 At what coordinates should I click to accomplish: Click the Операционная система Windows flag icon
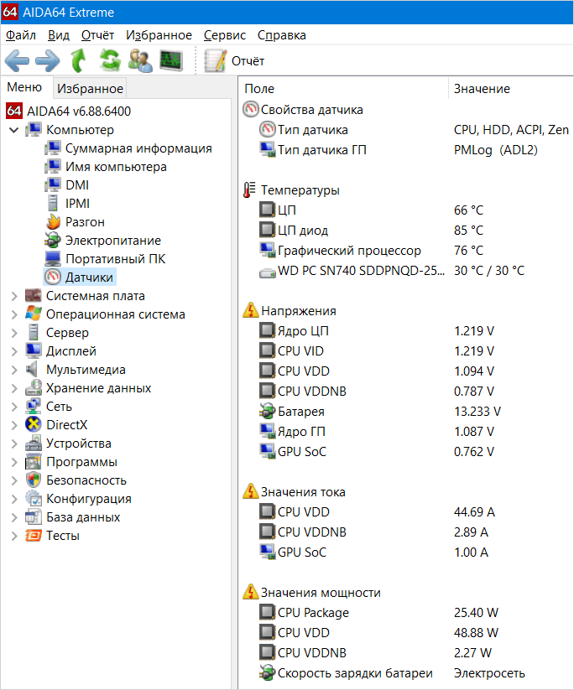(34, 314)
